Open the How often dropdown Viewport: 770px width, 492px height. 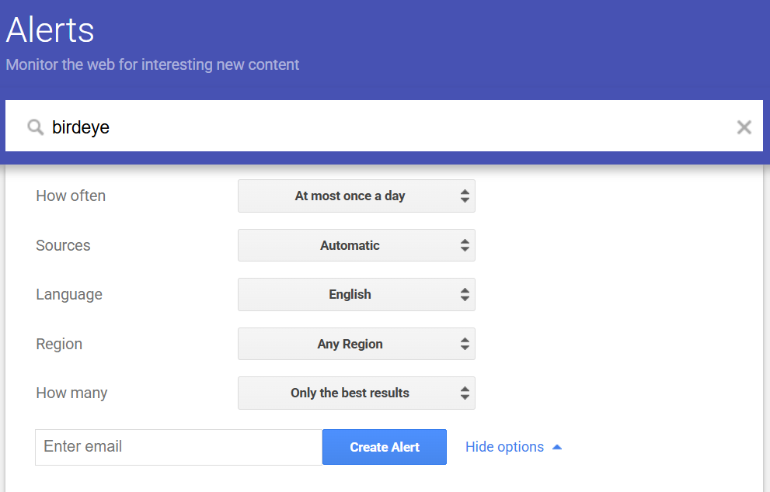(357, 196)
